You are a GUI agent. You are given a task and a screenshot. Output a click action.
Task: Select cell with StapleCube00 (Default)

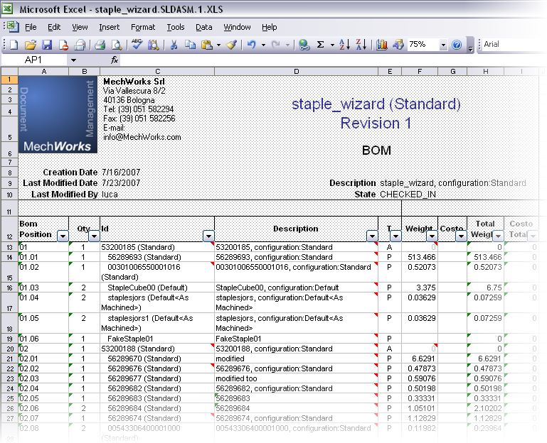157,288
